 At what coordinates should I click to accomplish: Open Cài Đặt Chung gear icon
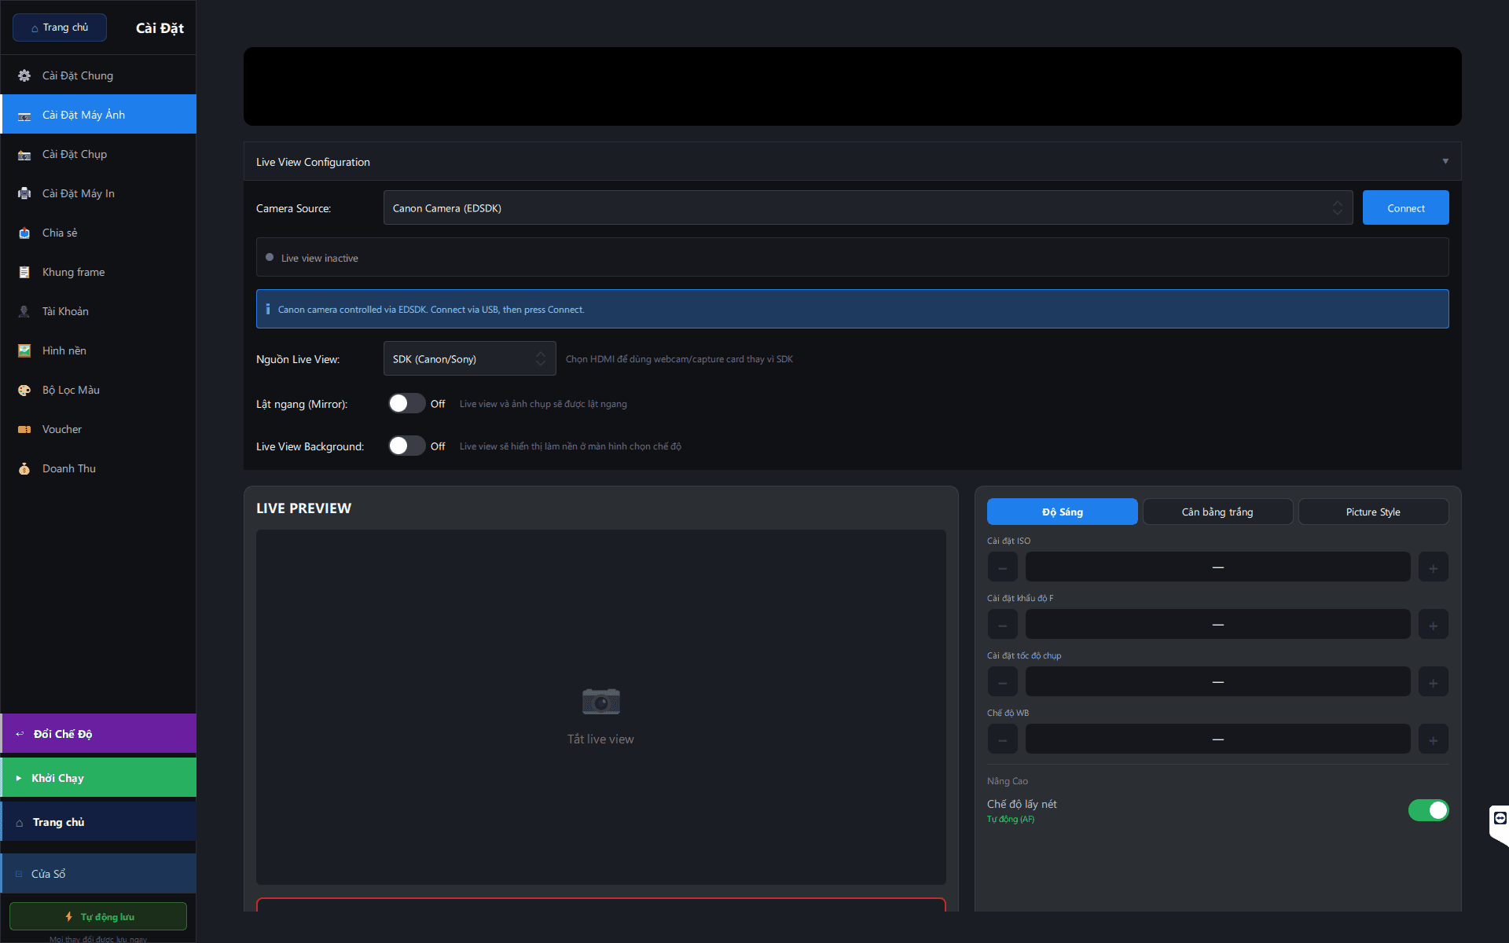(24, 75)
